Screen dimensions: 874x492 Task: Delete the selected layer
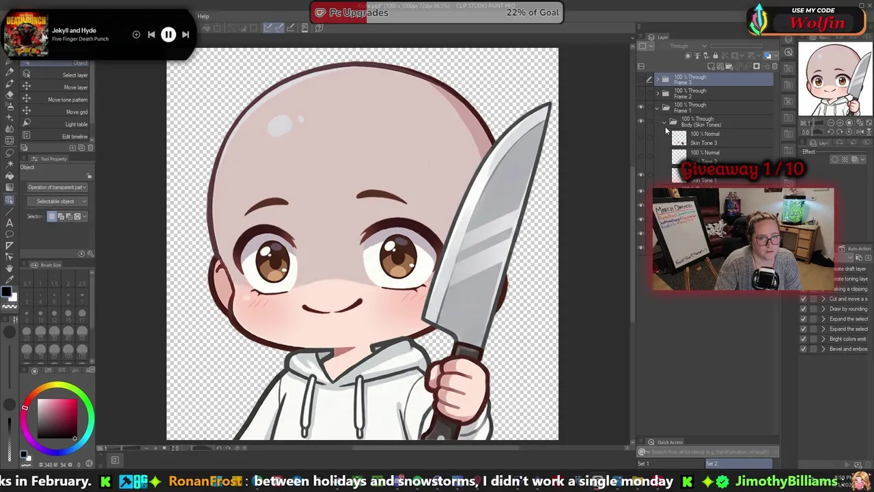point(774,66)
